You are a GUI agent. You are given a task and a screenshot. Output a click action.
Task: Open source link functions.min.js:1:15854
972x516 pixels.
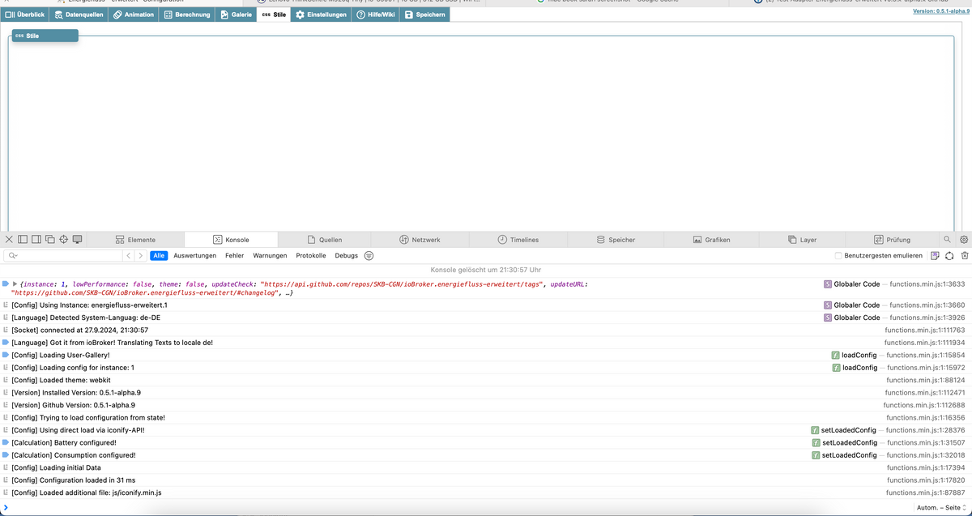[x=926, y=355]
